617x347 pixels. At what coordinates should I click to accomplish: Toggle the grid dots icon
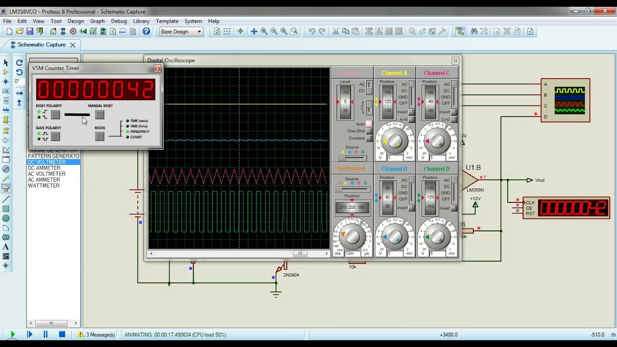point(227,31)
